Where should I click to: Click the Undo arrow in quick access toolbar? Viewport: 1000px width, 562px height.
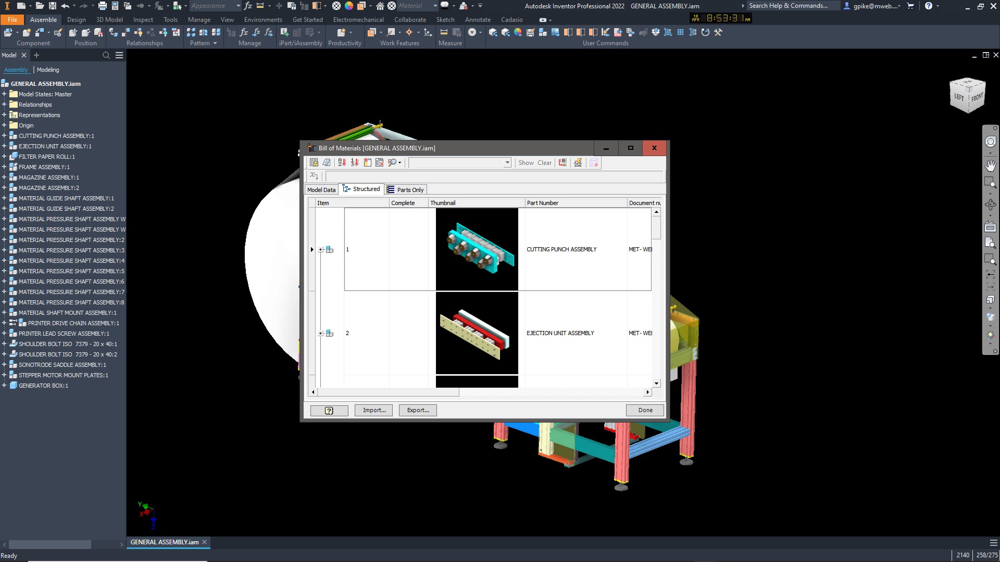[65, 6]
